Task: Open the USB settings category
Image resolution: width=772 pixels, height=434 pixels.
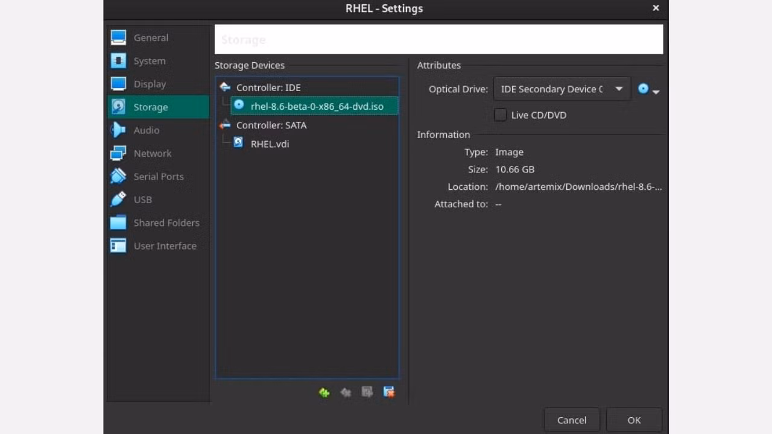Action: 158,200
